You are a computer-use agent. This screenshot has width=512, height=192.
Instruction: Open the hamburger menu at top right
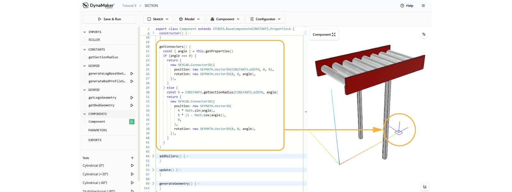(x=423, y=6)
